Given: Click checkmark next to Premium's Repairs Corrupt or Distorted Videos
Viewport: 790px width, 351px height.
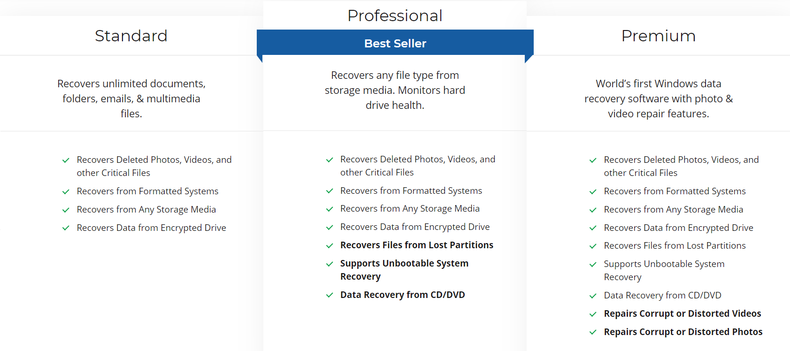Looking at the screenshot, I should pos(593,314).
